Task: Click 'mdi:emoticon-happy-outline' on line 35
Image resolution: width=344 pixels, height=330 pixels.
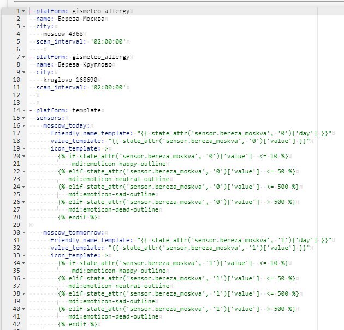Action: 118,271
